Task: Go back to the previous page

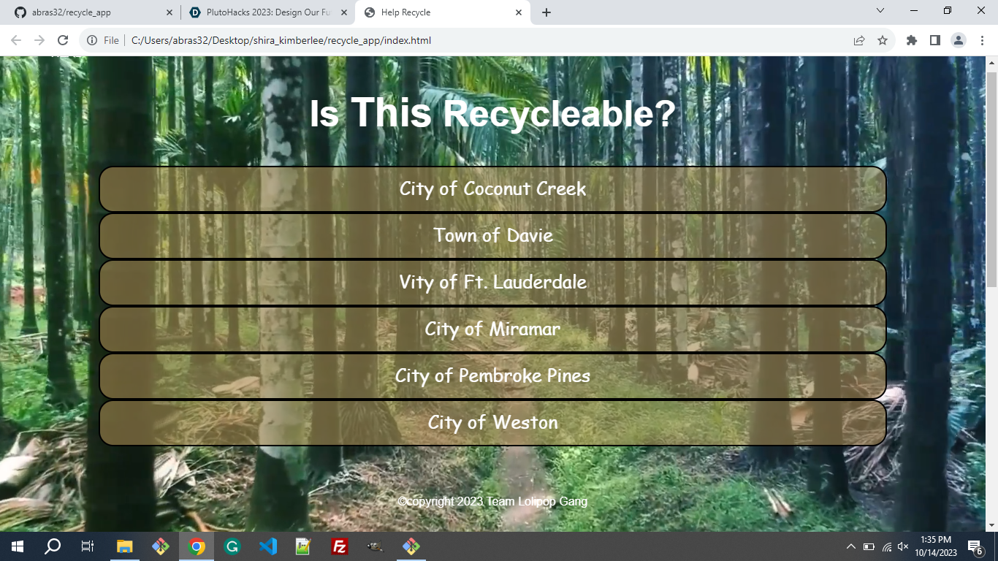Action: [16, 40]
